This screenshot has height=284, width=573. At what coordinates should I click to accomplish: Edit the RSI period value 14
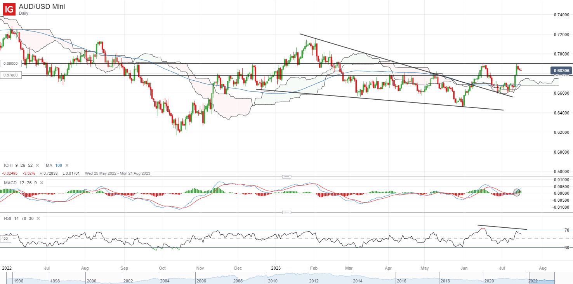[x=17, y=219]
